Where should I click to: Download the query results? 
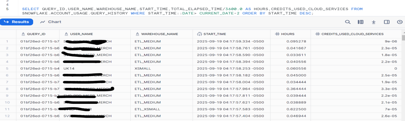[x=374, y=22]
